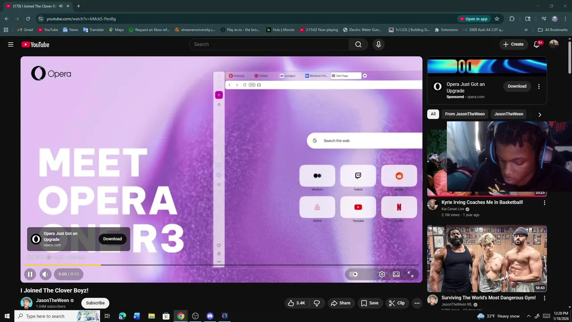Go to YouTube home via the logo
This screenshot has width=572, height=322.
pyautogui.click(x=35, y=44)
